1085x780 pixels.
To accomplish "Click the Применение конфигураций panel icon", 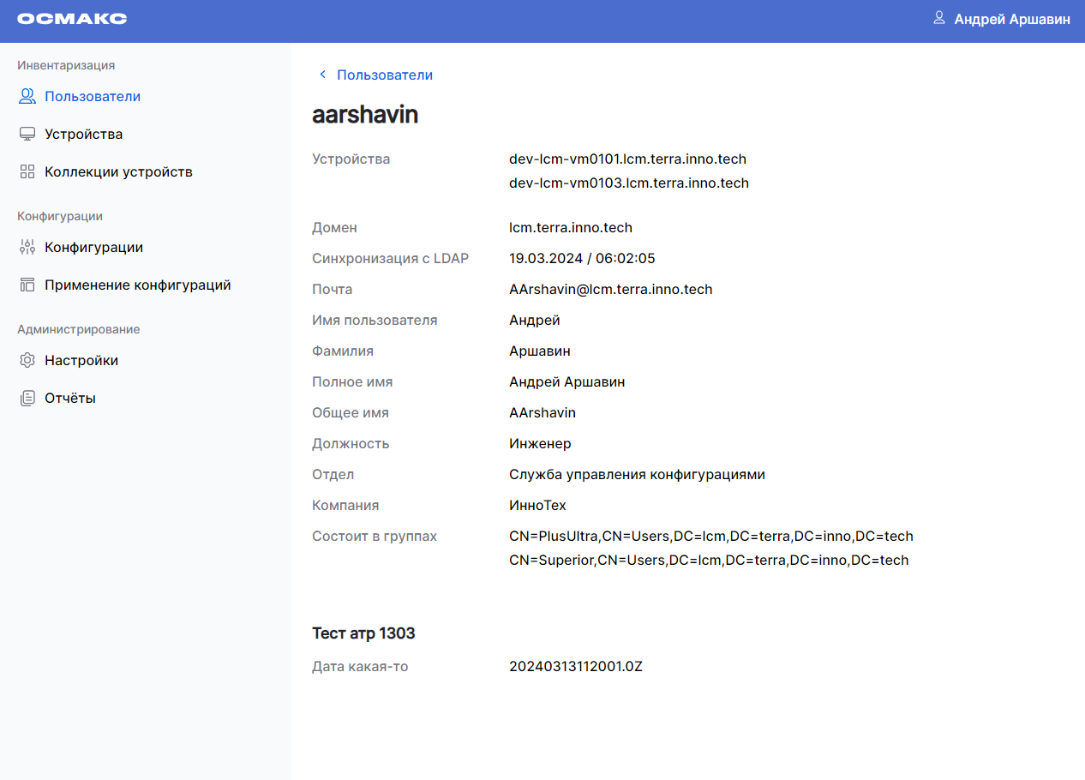I will click(26, 285).
